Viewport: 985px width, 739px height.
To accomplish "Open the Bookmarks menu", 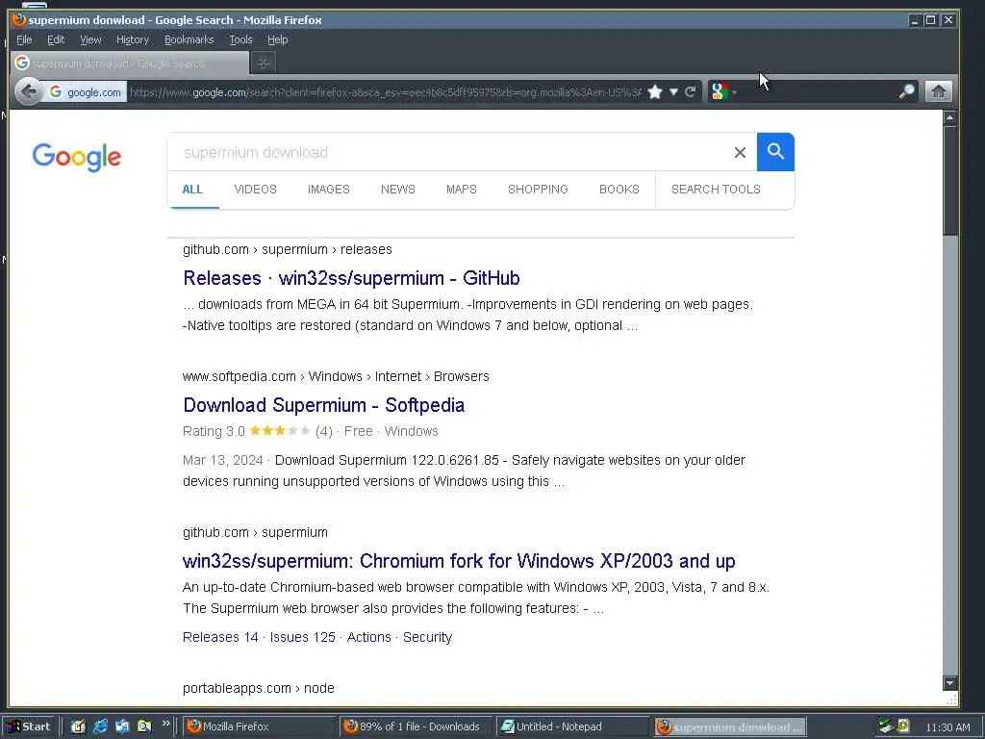I will [189, 39].
